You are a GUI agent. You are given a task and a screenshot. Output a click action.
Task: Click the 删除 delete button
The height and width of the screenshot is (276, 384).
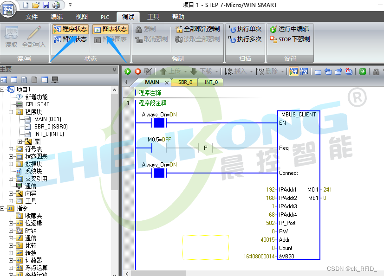267,71
